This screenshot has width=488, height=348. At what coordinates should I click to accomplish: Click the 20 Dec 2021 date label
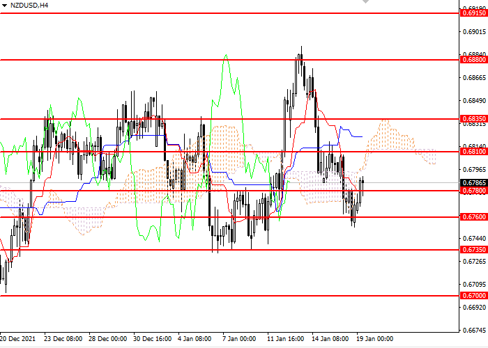point(17,339)
